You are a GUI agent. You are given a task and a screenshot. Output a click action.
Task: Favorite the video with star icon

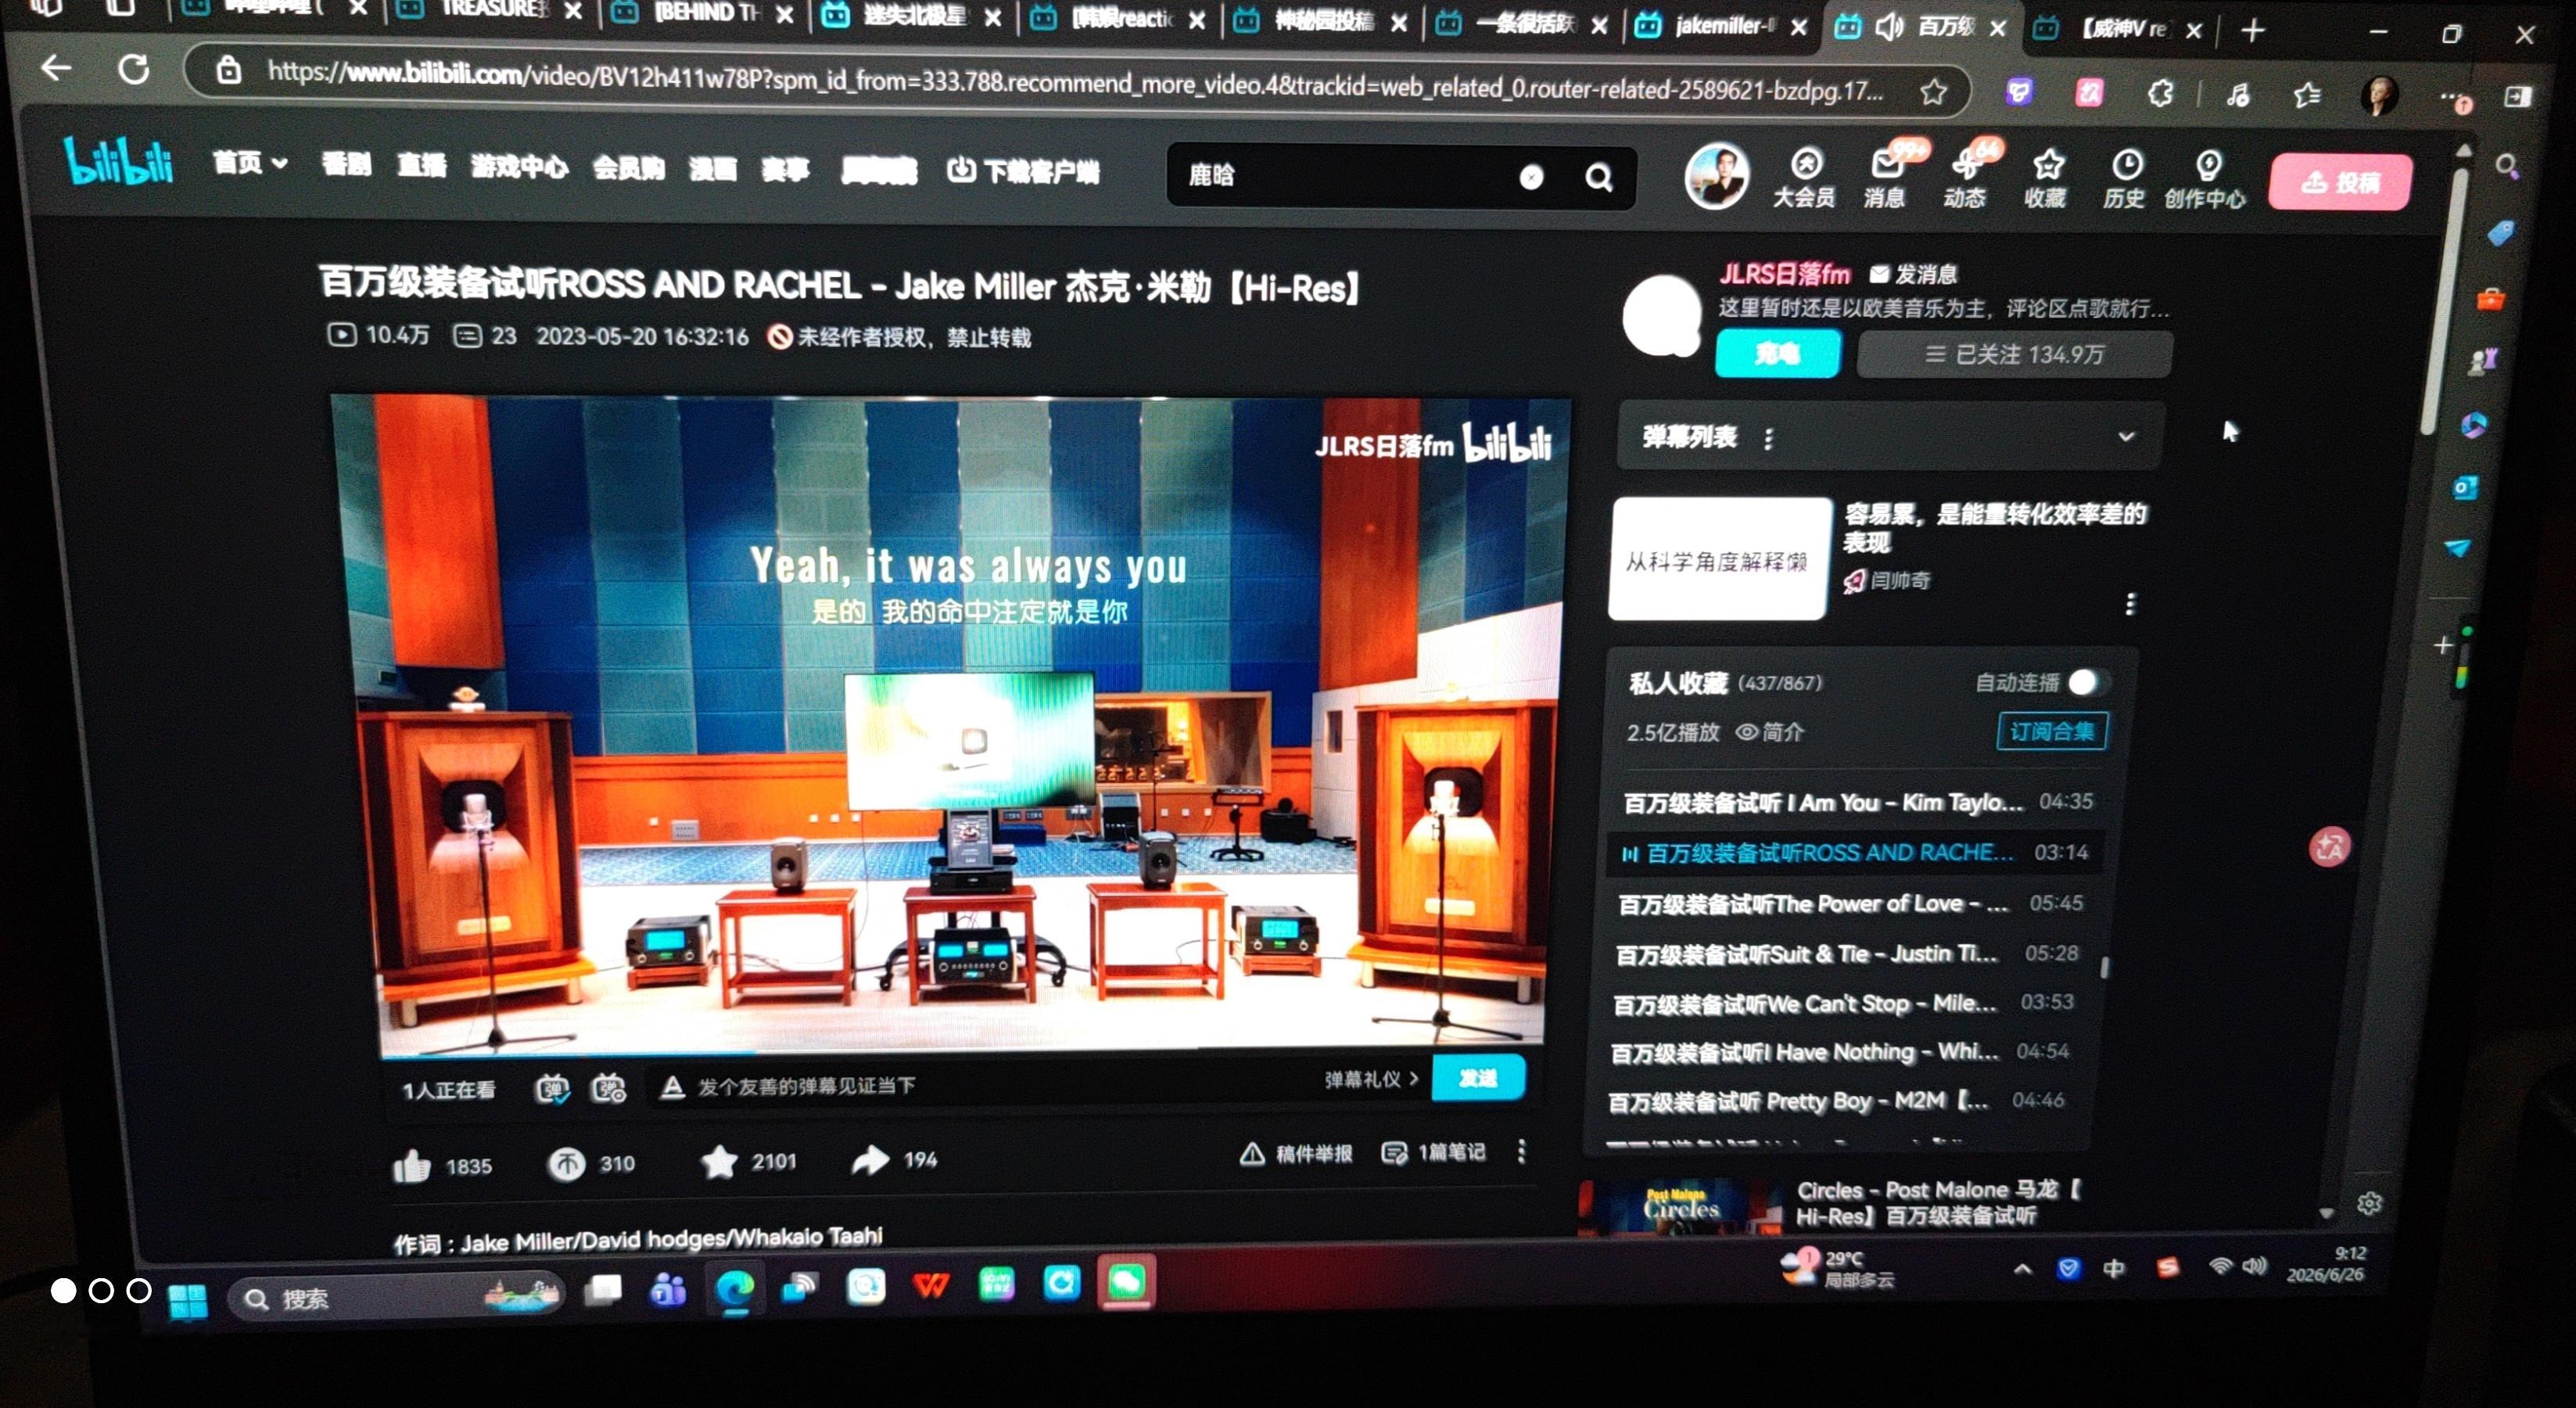pos(719,1161)
